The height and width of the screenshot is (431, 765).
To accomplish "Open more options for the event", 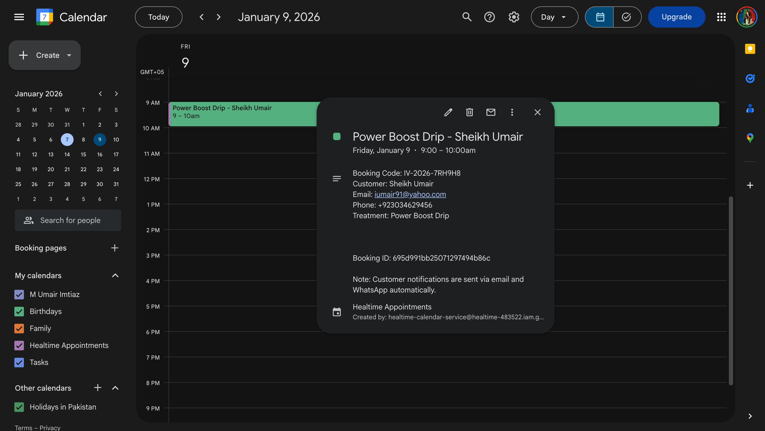I will coord(512,112).
